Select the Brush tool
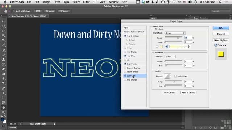Viewport: 232px width, 130px height. coord(3,55)
